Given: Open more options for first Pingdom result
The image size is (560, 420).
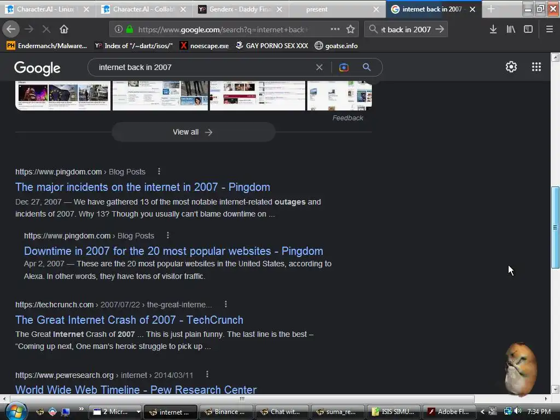Looking at the screenshot, I should (159, 171).
